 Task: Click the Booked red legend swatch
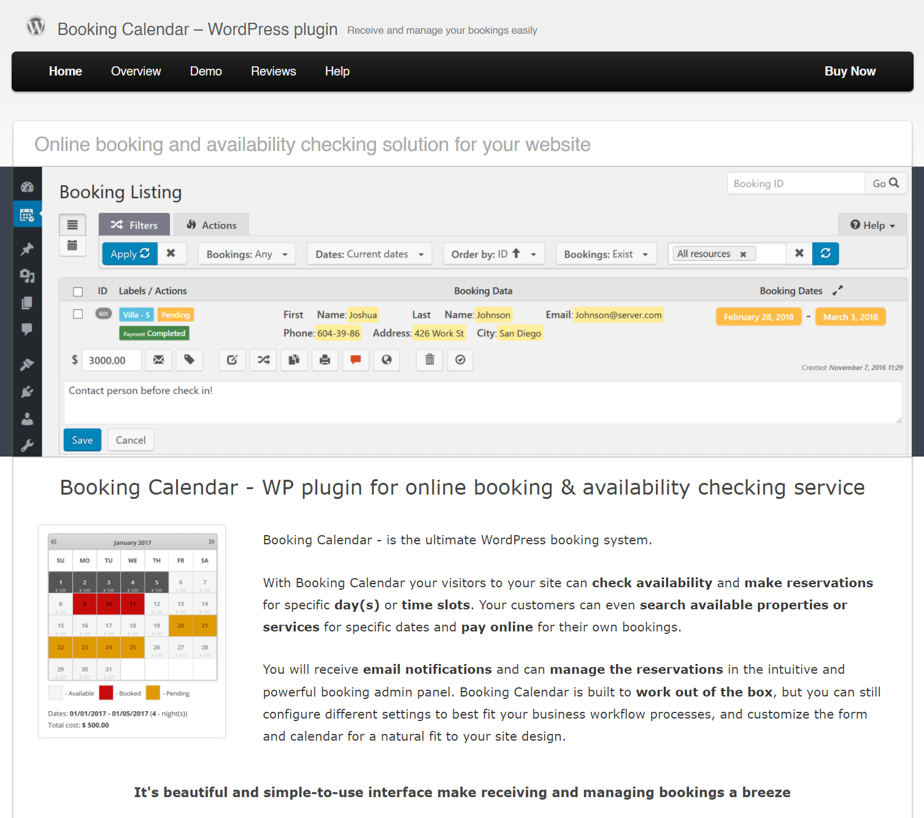[x=106, y=692]
